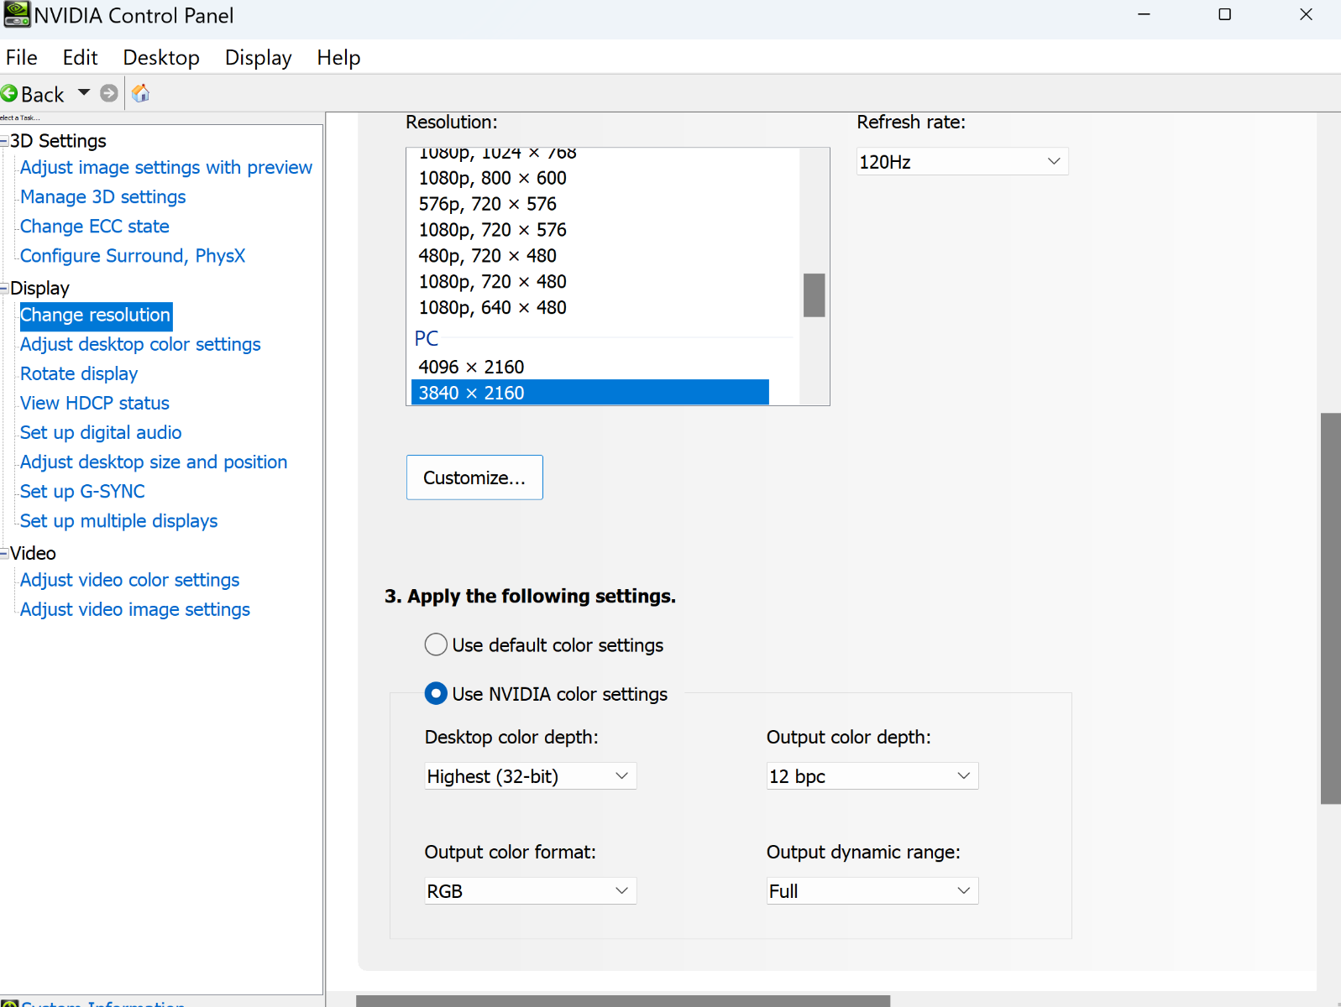Open Output dynamic range dropdown
Viewport: 1341px width, 1007px height.
coord(872,891)
